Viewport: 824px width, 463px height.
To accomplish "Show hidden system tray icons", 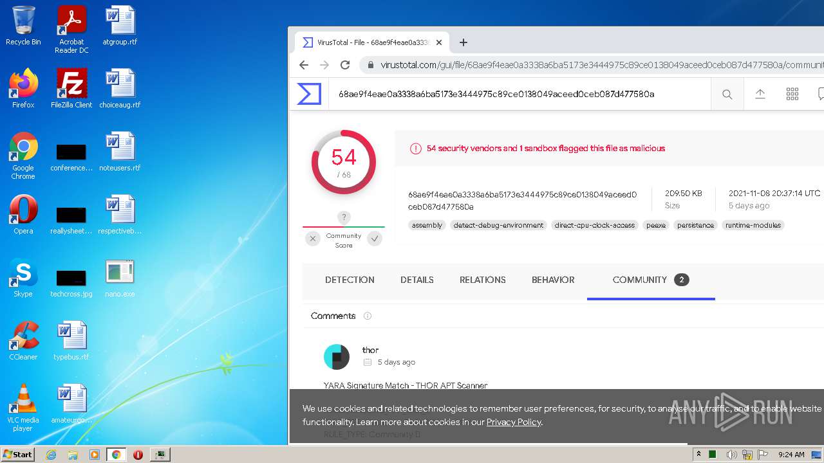I will (x=699, y=455).
